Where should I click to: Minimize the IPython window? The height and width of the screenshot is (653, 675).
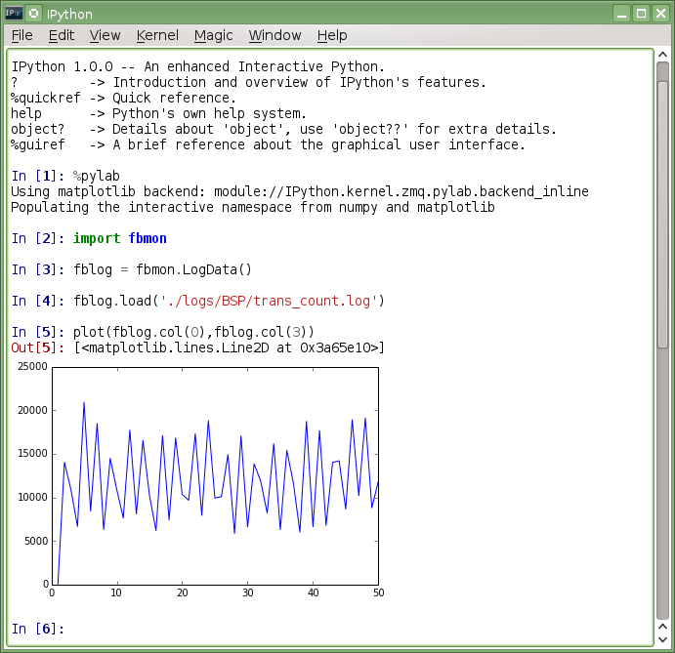[x=621, y=14]
